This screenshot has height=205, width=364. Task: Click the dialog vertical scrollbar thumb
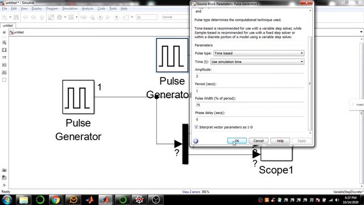310,84
